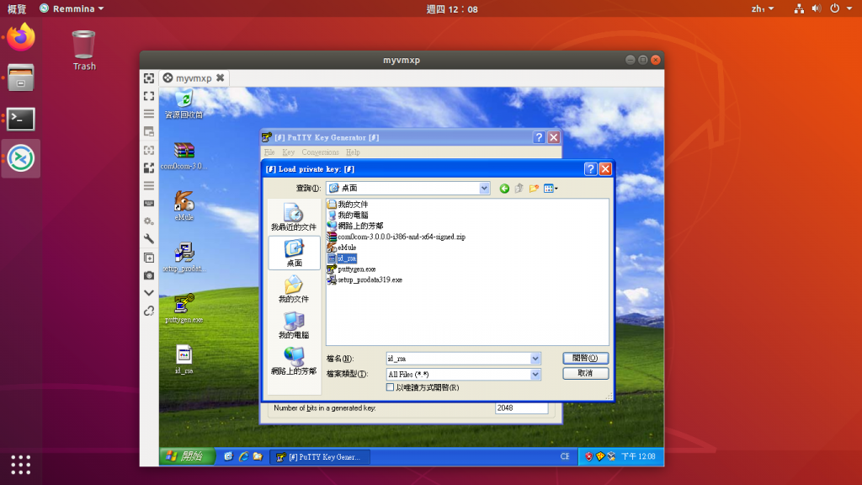
Task: Select the eMule shortcut on the XP desktop
Action: pyautogui.click(x=184, y=205)
